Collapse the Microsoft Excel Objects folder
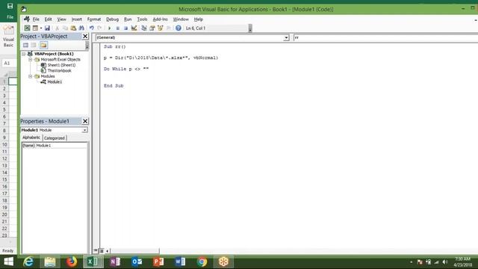 [x=30, y=60]
